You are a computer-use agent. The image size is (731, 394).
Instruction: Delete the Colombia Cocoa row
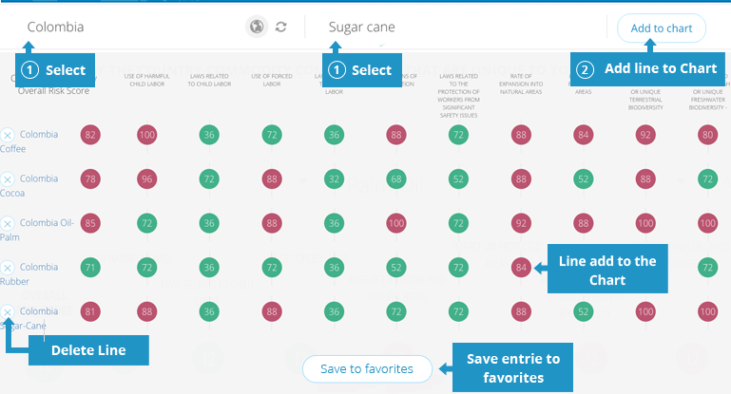pyautogui.click(x=8, y=179)
